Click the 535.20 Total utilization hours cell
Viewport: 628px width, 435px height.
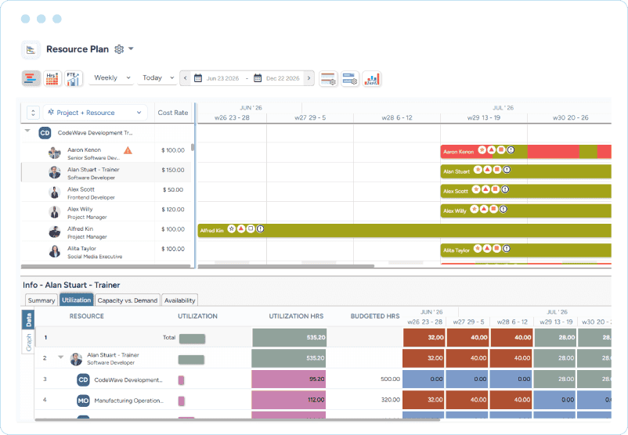(289, 337)
